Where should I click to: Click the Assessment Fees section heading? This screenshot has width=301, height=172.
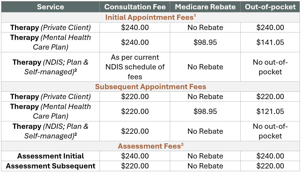point(150,146)
